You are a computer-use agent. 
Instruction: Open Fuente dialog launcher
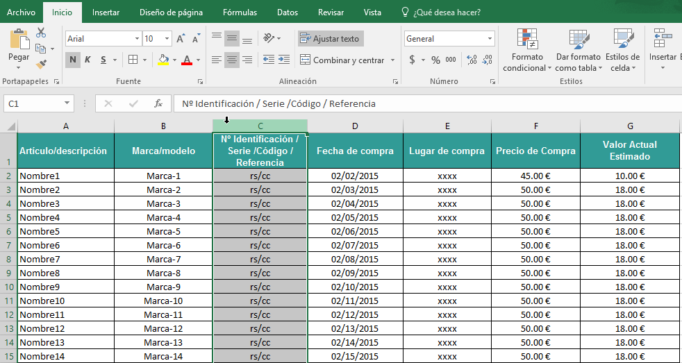click(x=200, y=81)
